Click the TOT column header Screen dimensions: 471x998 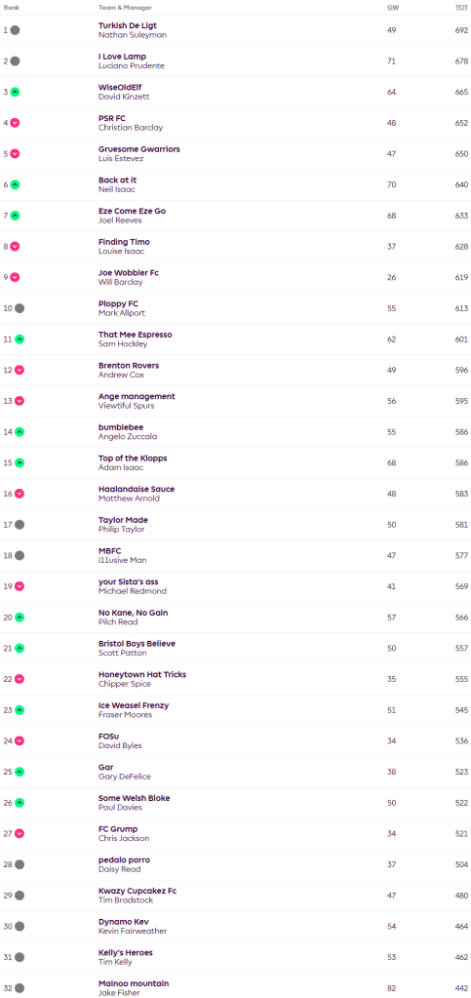click(463, 8)
